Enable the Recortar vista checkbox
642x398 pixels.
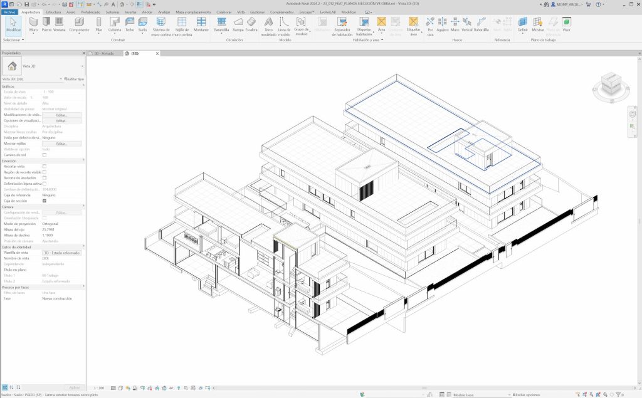[x=45, y=166]
